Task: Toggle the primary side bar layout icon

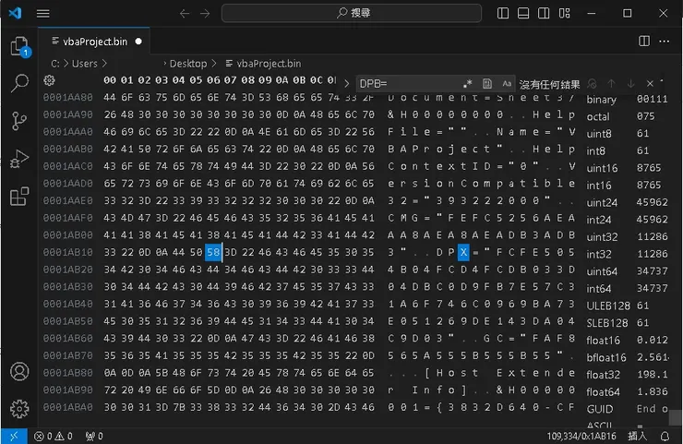Action: click(503, 13)
